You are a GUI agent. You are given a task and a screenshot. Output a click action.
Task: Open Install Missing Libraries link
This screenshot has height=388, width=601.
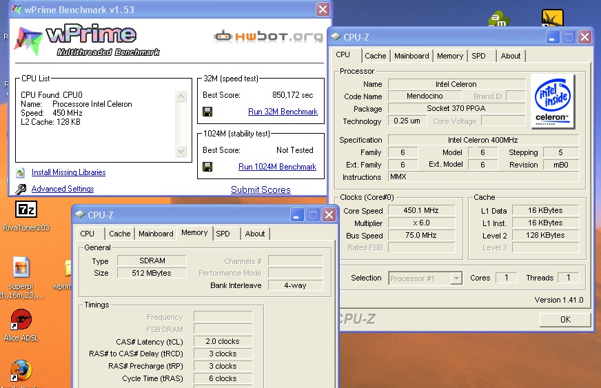pyautogui.click(x=69, y=172)
